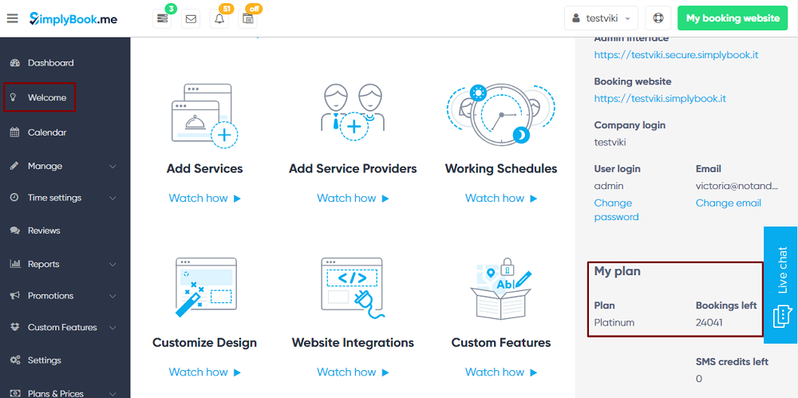Open Calendar from the sidebar
The image size is (798, 398).
point(46,132)
